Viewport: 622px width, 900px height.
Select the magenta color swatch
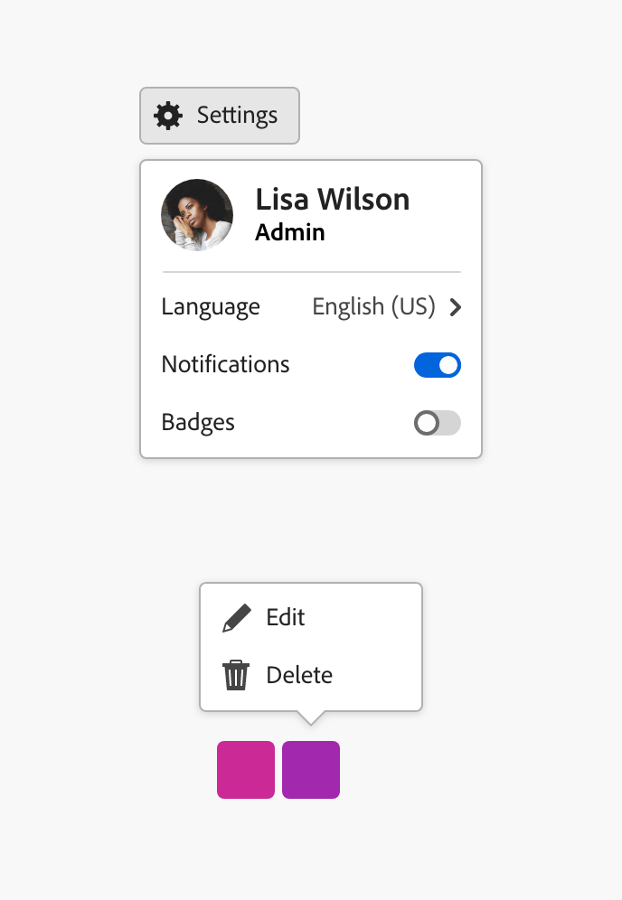tap(245, 769)
